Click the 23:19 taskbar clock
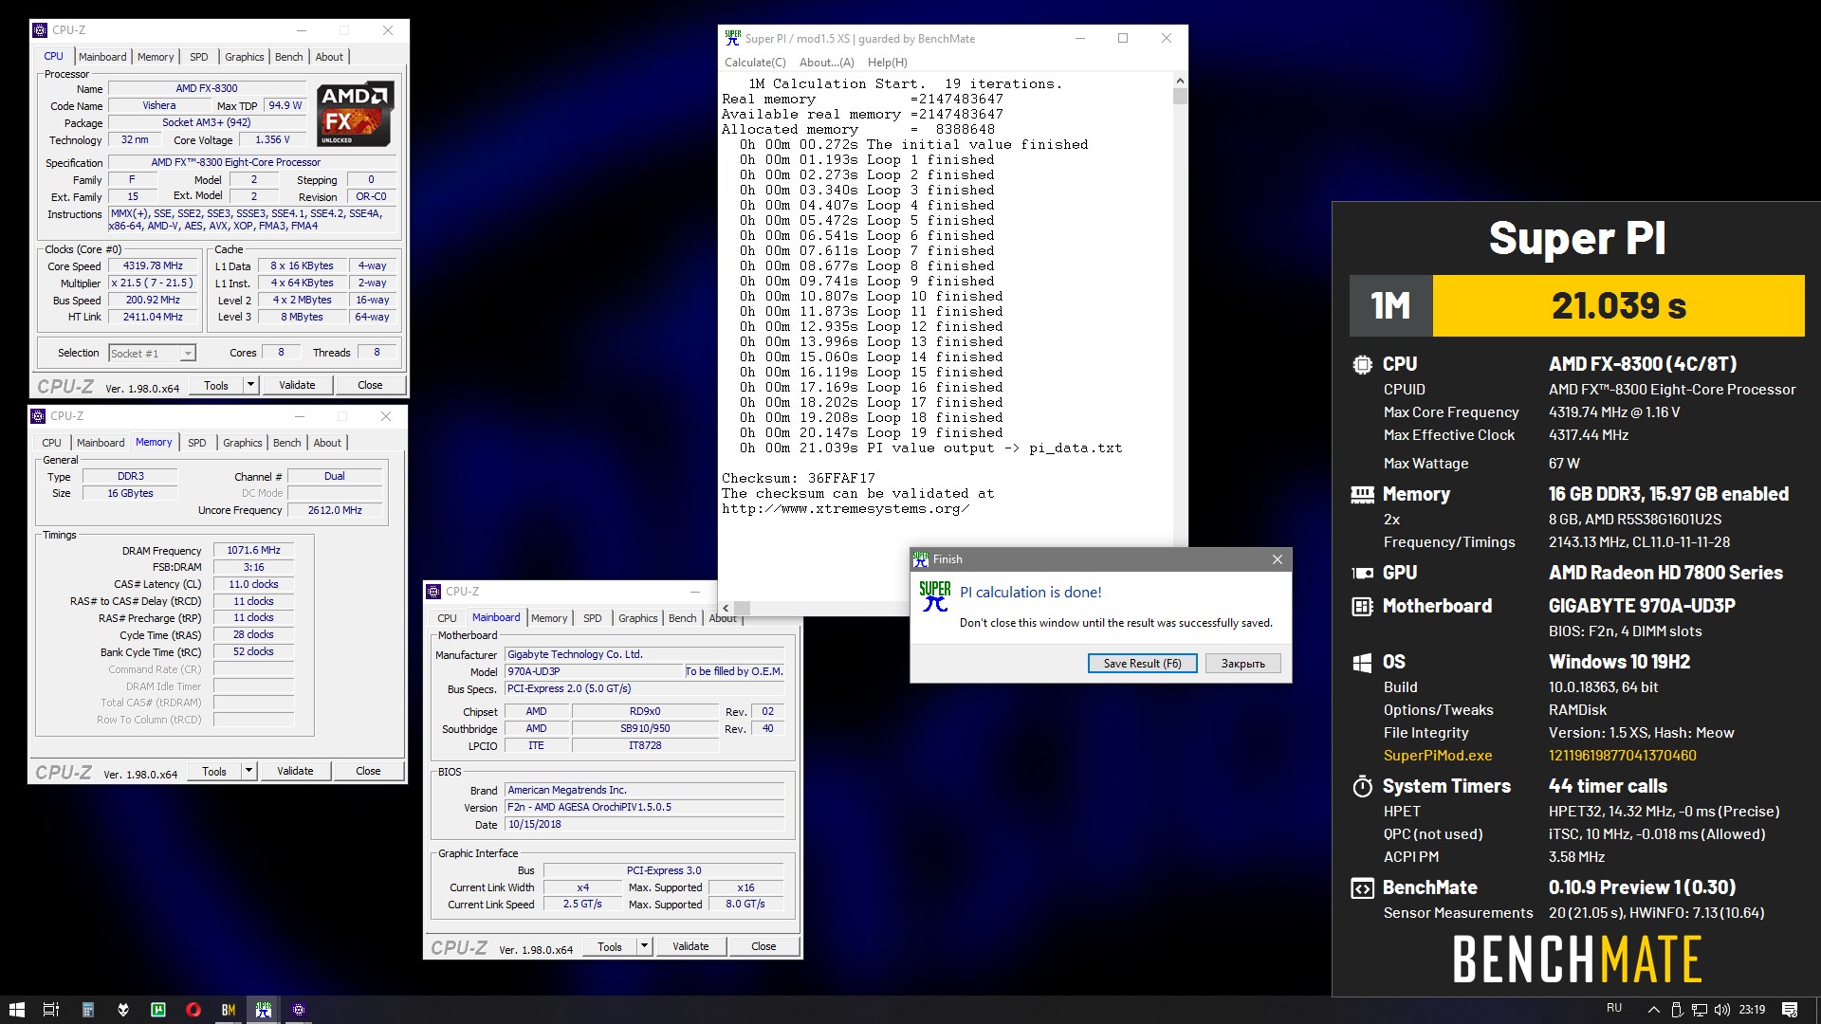 (1753, 1010)
